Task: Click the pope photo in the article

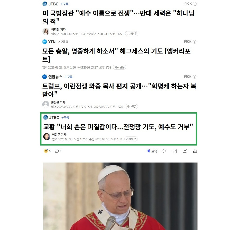Action: tap(120, 196)
